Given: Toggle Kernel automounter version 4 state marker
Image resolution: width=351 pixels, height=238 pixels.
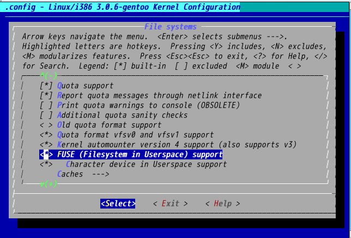Looking at the screenshot, I should [x=46, y=145].
